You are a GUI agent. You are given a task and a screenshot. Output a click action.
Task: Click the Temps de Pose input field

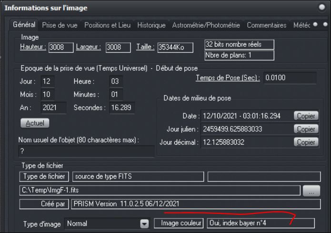pyautogui.click(x=290, y=78)
